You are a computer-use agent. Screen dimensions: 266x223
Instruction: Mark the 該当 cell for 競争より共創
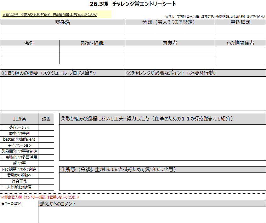coord(46,133)
